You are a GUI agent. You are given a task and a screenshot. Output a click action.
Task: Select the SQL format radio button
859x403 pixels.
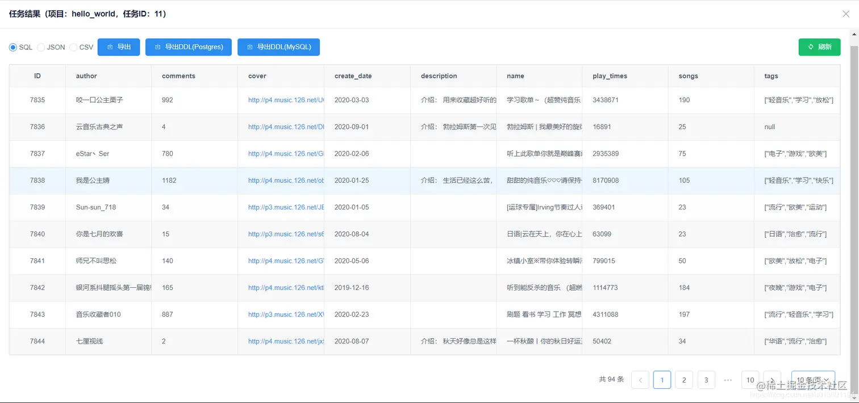click(12, 47)
